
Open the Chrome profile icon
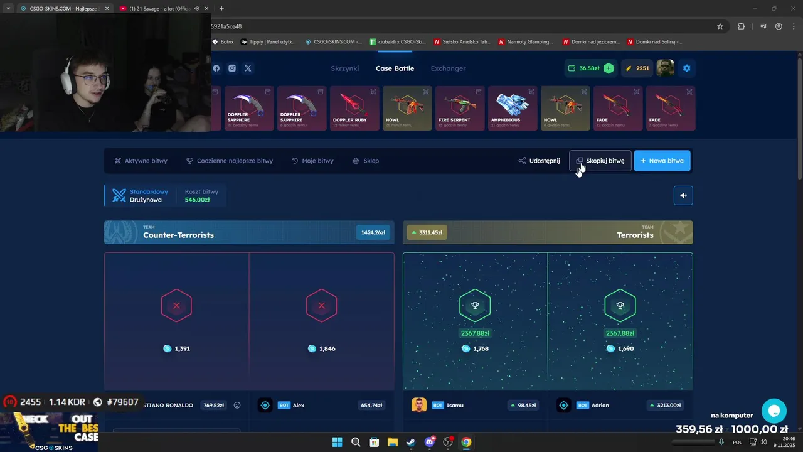pos(779,26)
